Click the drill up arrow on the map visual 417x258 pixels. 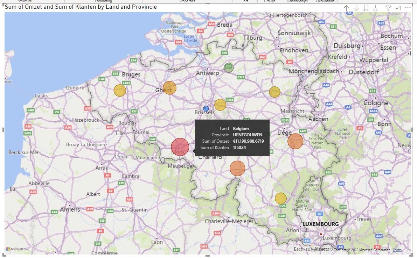[x=346, y=8]
